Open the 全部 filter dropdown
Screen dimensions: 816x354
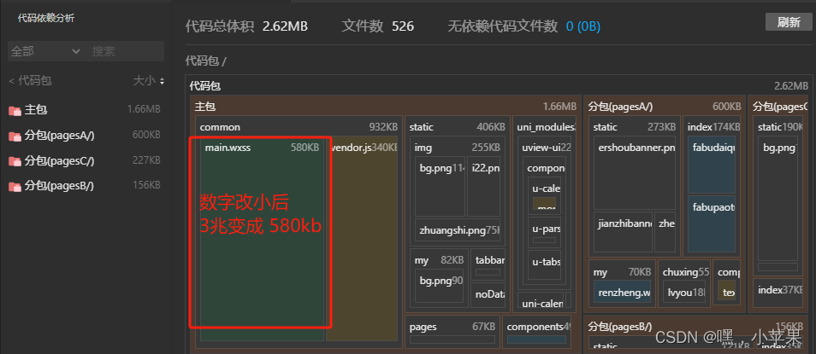[46, 51]
